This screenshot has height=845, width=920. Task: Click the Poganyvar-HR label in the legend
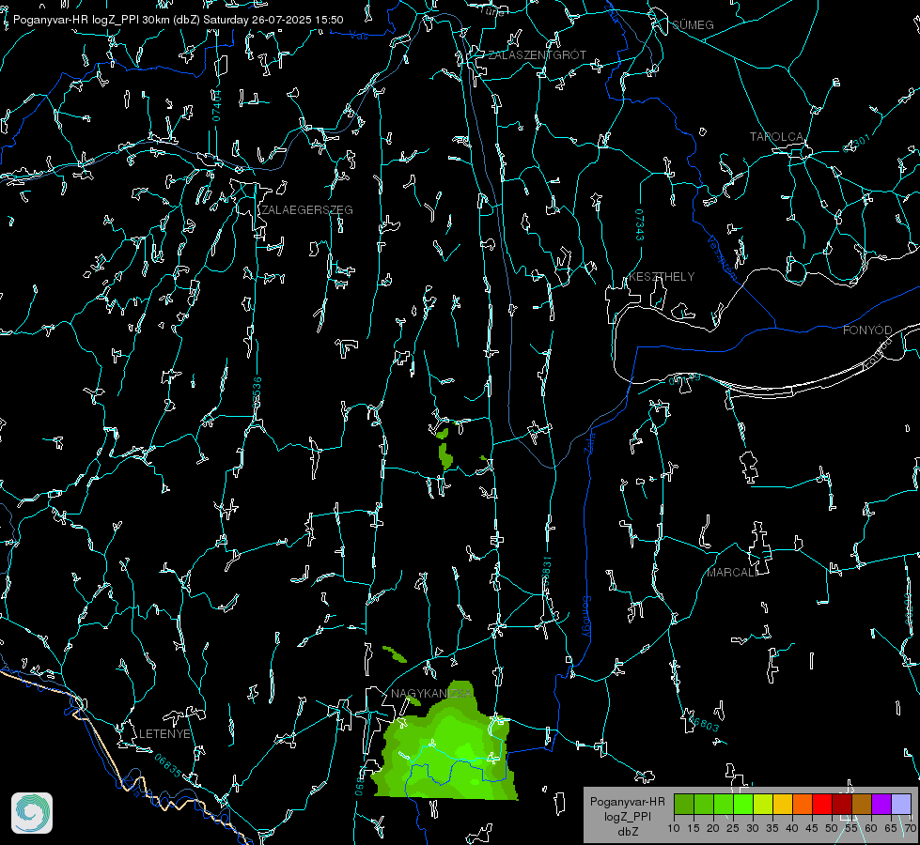[x=627, y=802]
